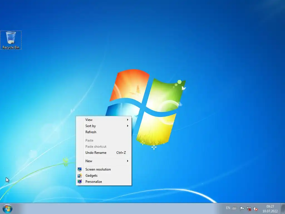Viewport: 285px width, 214px height.
Task: Click the arrow next to Sort by
Action: (x=127, y=126)
